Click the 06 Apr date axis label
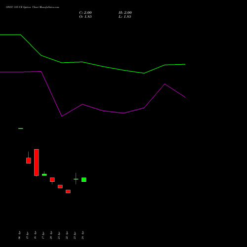The width and height of the screenshot is (247, 247). (19, 235)
